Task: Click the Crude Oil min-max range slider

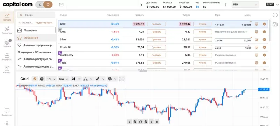Action: pyautogui.click(x=233, y=46)
